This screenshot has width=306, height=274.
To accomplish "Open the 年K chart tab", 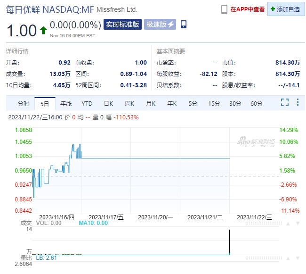I will [x=172, y=103].
